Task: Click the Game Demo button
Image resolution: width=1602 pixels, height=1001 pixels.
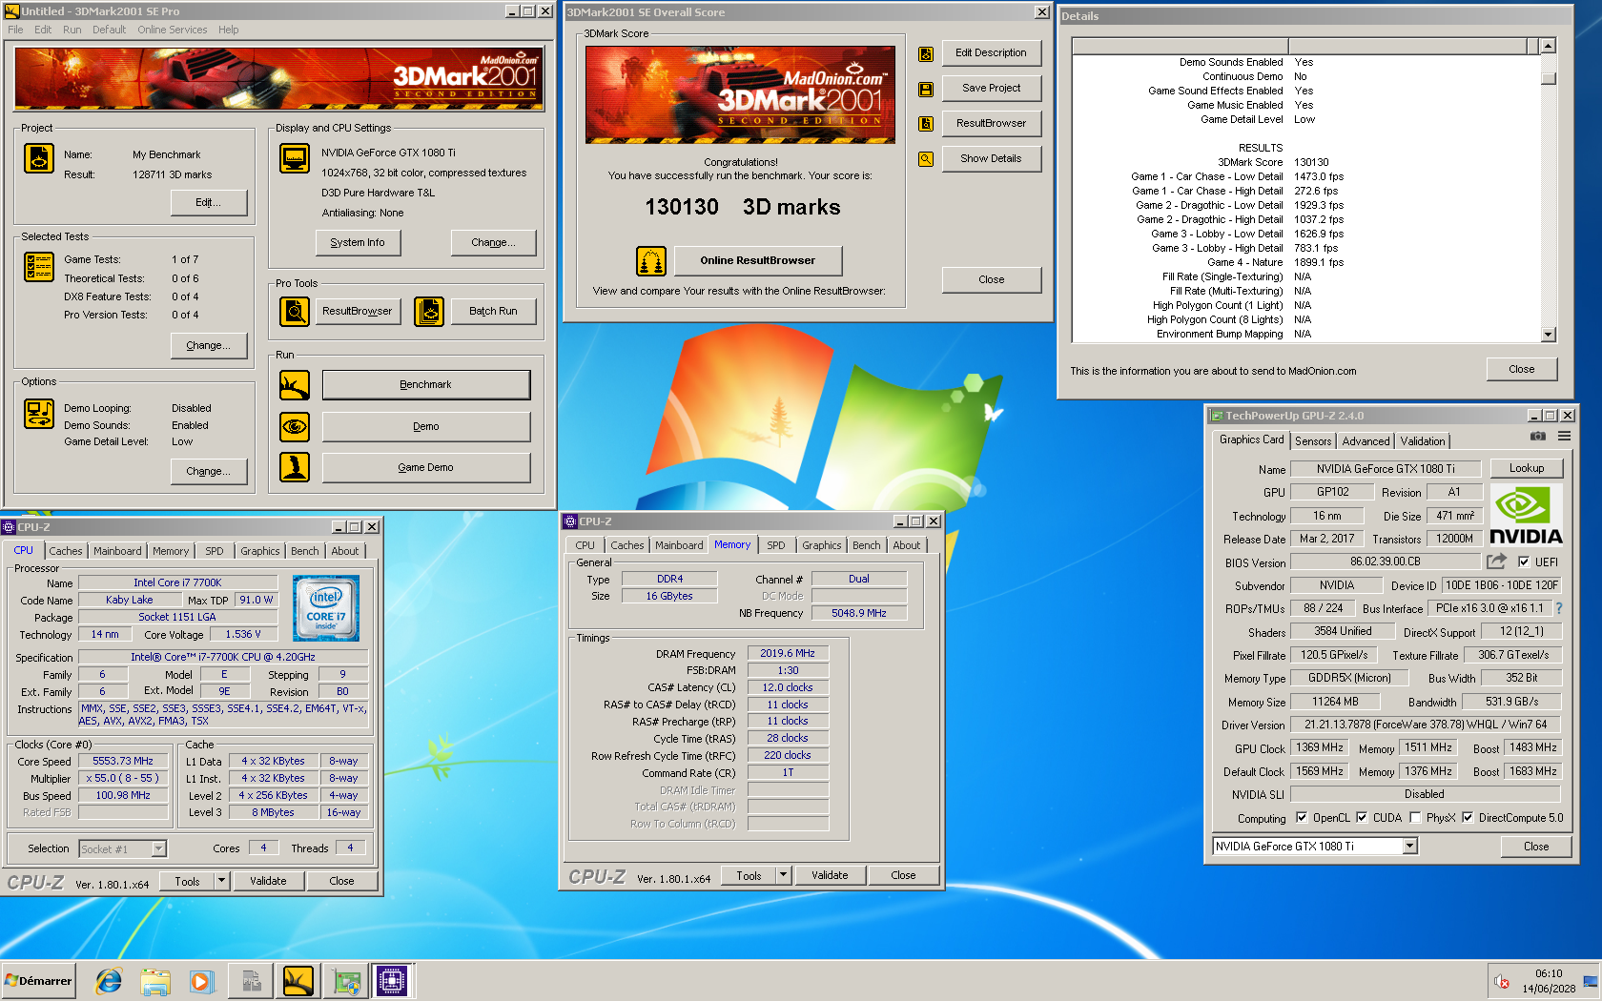Action: (426, 467)
